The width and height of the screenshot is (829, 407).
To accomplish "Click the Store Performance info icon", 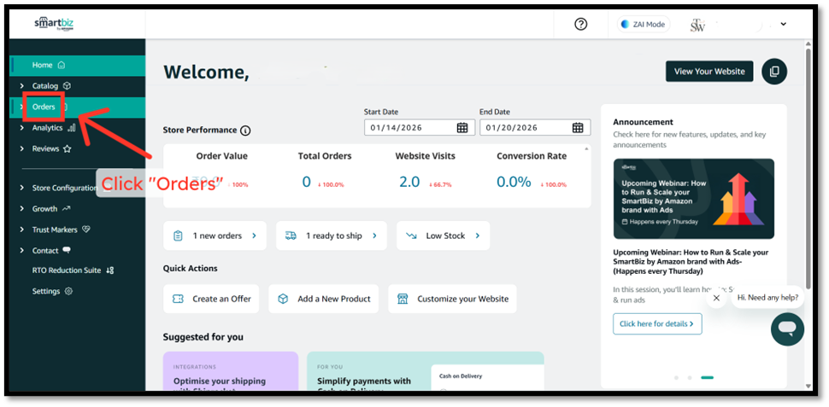I will click(x=245, y=131).
